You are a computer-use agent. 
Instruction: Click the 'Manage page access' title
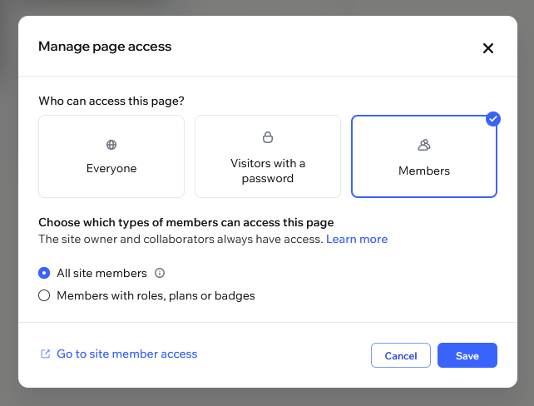coord(105,47)
